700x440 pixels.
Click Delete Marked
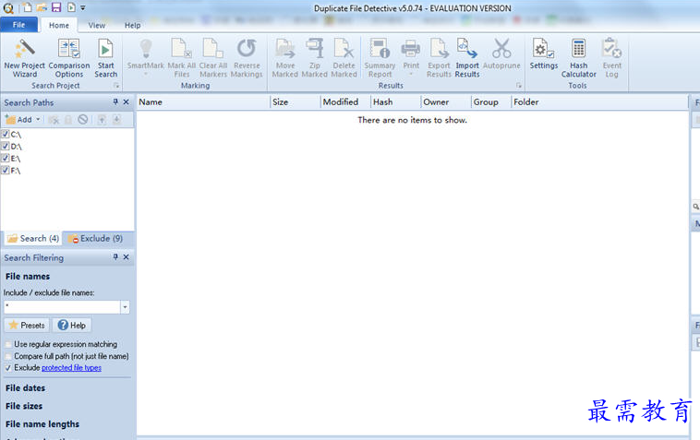(344, 58)
